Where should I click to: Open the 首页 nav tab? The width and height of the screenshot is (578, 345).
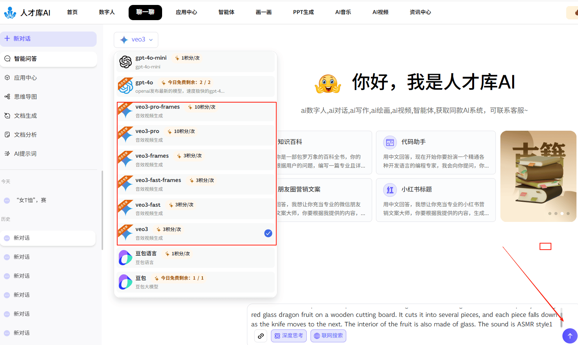click(72, 12)
